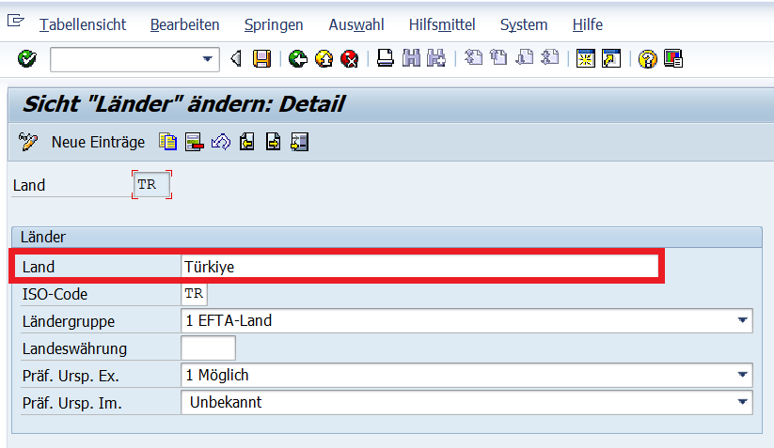This screenshot has height=448, width=774.
Task: Click the green Enter checkmark icon
Action: click(27, 59)
